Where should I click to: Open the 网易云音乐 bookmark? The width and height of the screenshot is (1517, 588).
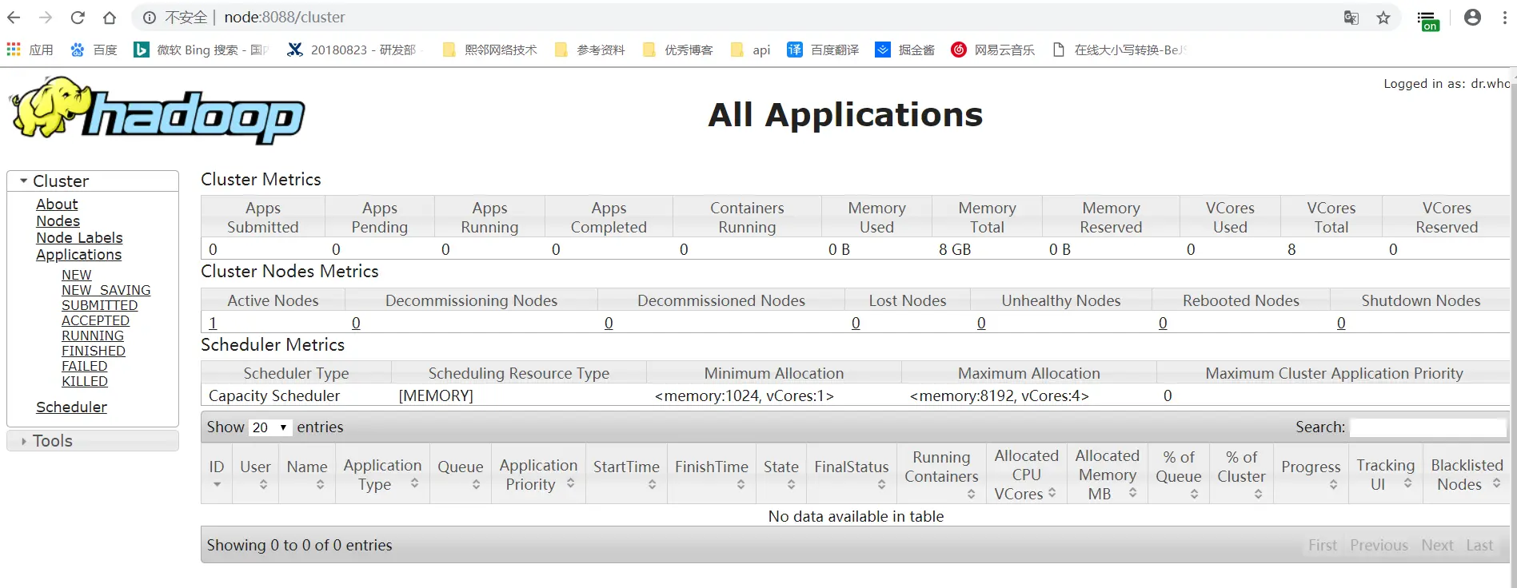[x=992, y=50]
